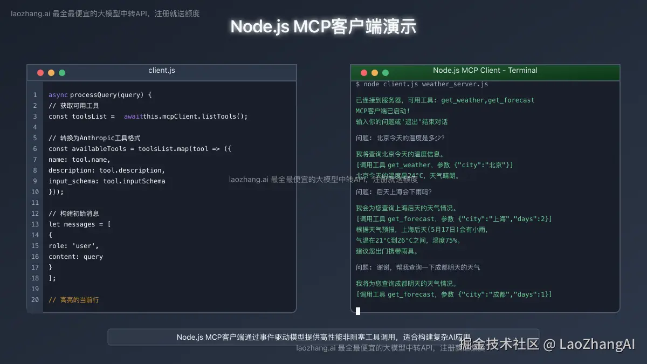Select the client.js title bar

pyautogui.click(x=161, y=70)
